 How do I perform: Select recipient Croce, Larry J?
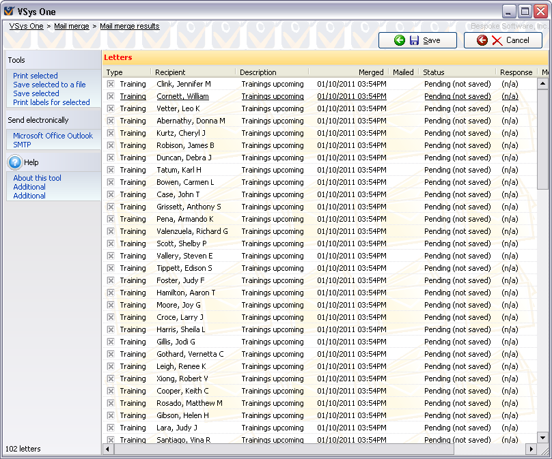point(180,317)
